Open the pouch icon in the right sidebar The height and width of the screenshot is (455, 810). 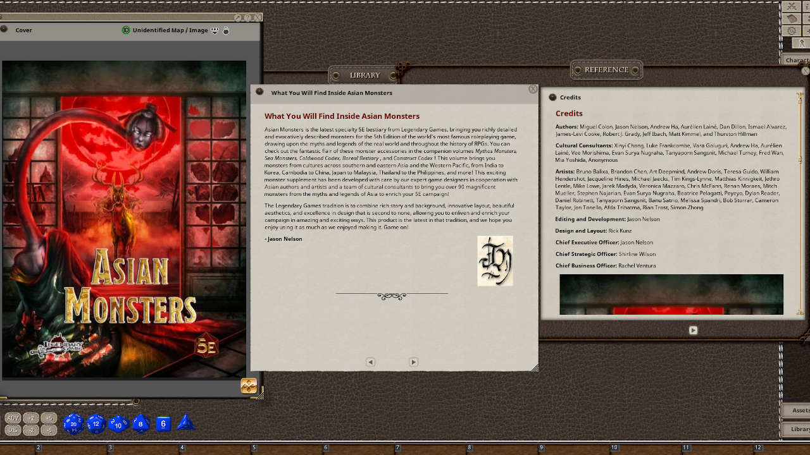click(792, 18)
